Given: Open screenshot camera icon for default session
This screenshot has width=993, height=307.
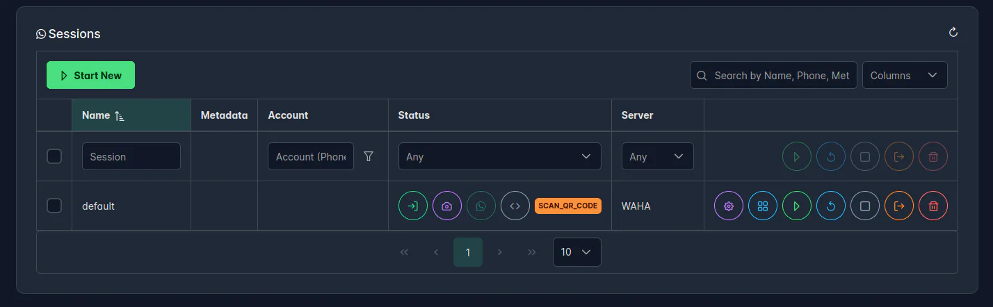Looking at the screenshot, I should [447, 206].
